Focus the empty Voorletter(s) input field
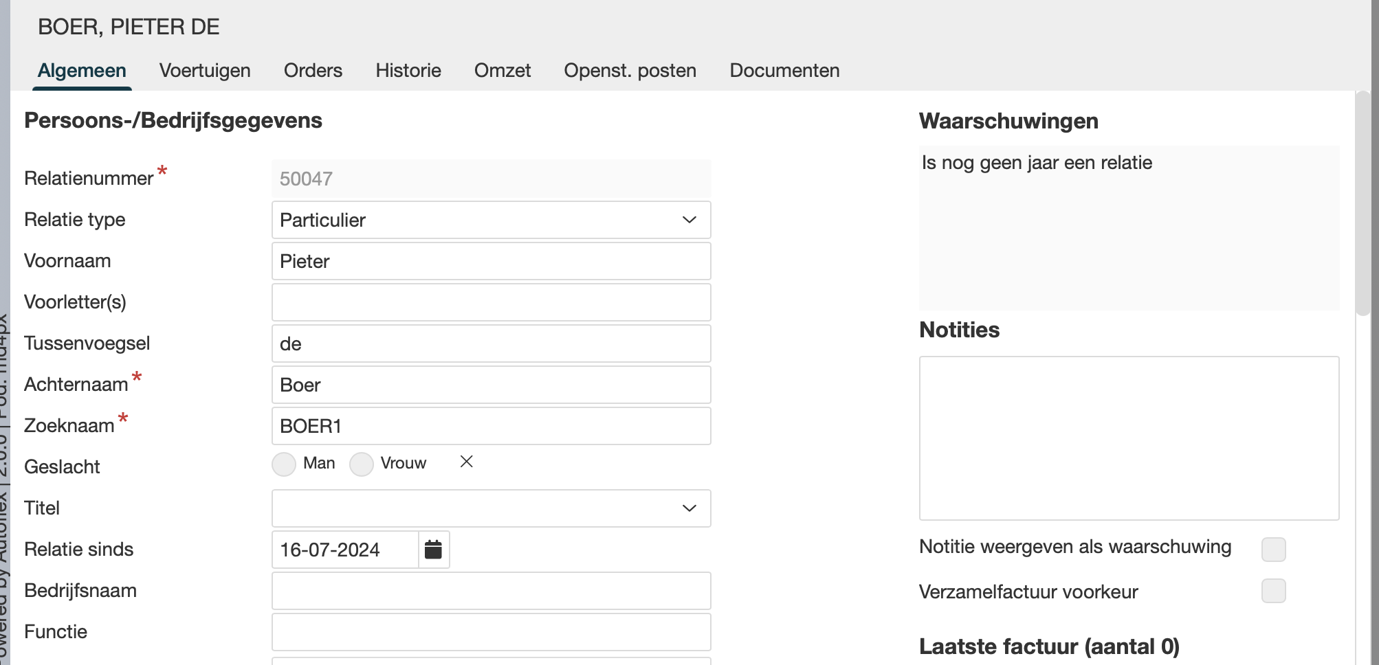This screenshot has width=1379, height=665. (x=491, y=302)
